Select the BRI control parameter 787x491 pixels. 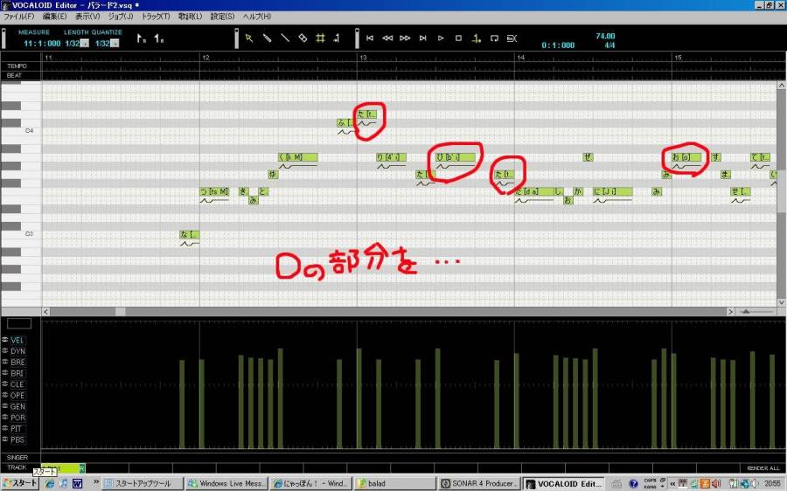17,373
